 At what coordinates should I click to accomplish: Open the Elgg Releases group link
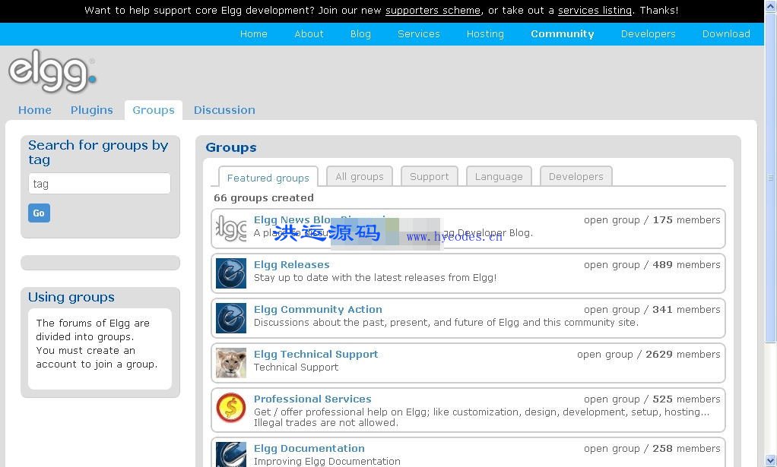pyautogui.click(x=291, y=265)
